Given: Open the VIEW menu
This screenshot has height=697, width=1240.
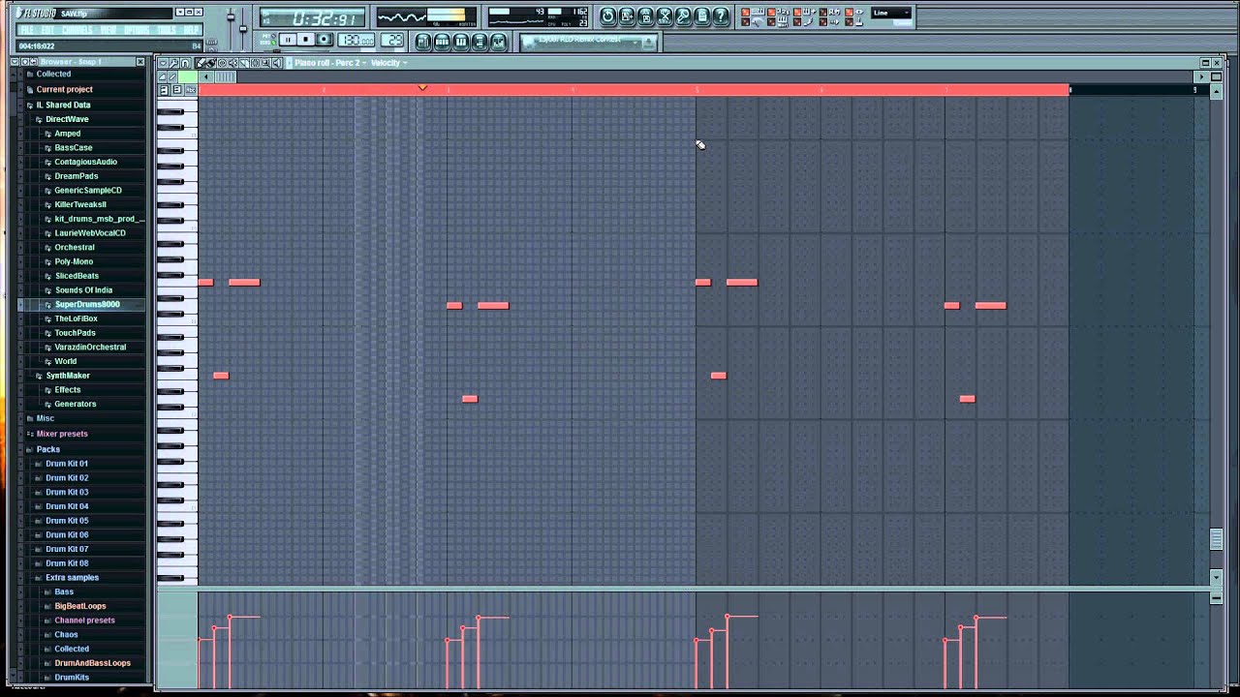Looking at the screenshot, I should click(108, 30).
